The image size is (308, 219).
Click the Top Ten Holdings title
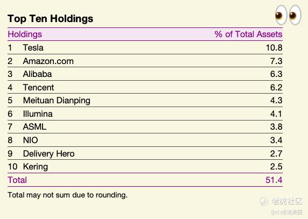point(50,19)
